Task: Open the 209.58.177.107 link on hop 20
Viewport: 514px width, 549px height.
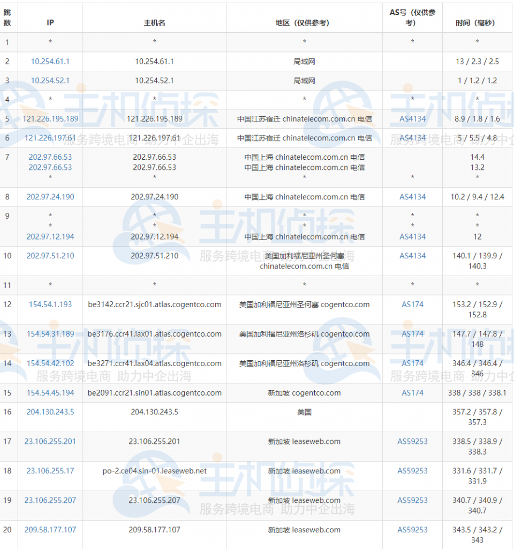Action: (50, 529)
